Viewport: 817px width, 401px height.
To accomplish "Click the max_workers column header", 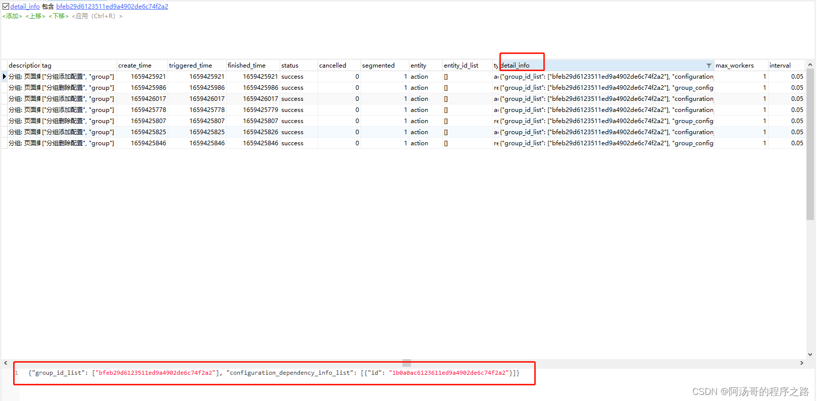I will tap(741, 66).
